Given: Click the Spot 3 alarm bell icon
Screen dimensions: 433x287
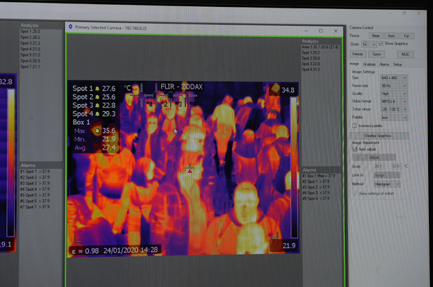Looking at the screenshot, I should click(x=98, y=105).
